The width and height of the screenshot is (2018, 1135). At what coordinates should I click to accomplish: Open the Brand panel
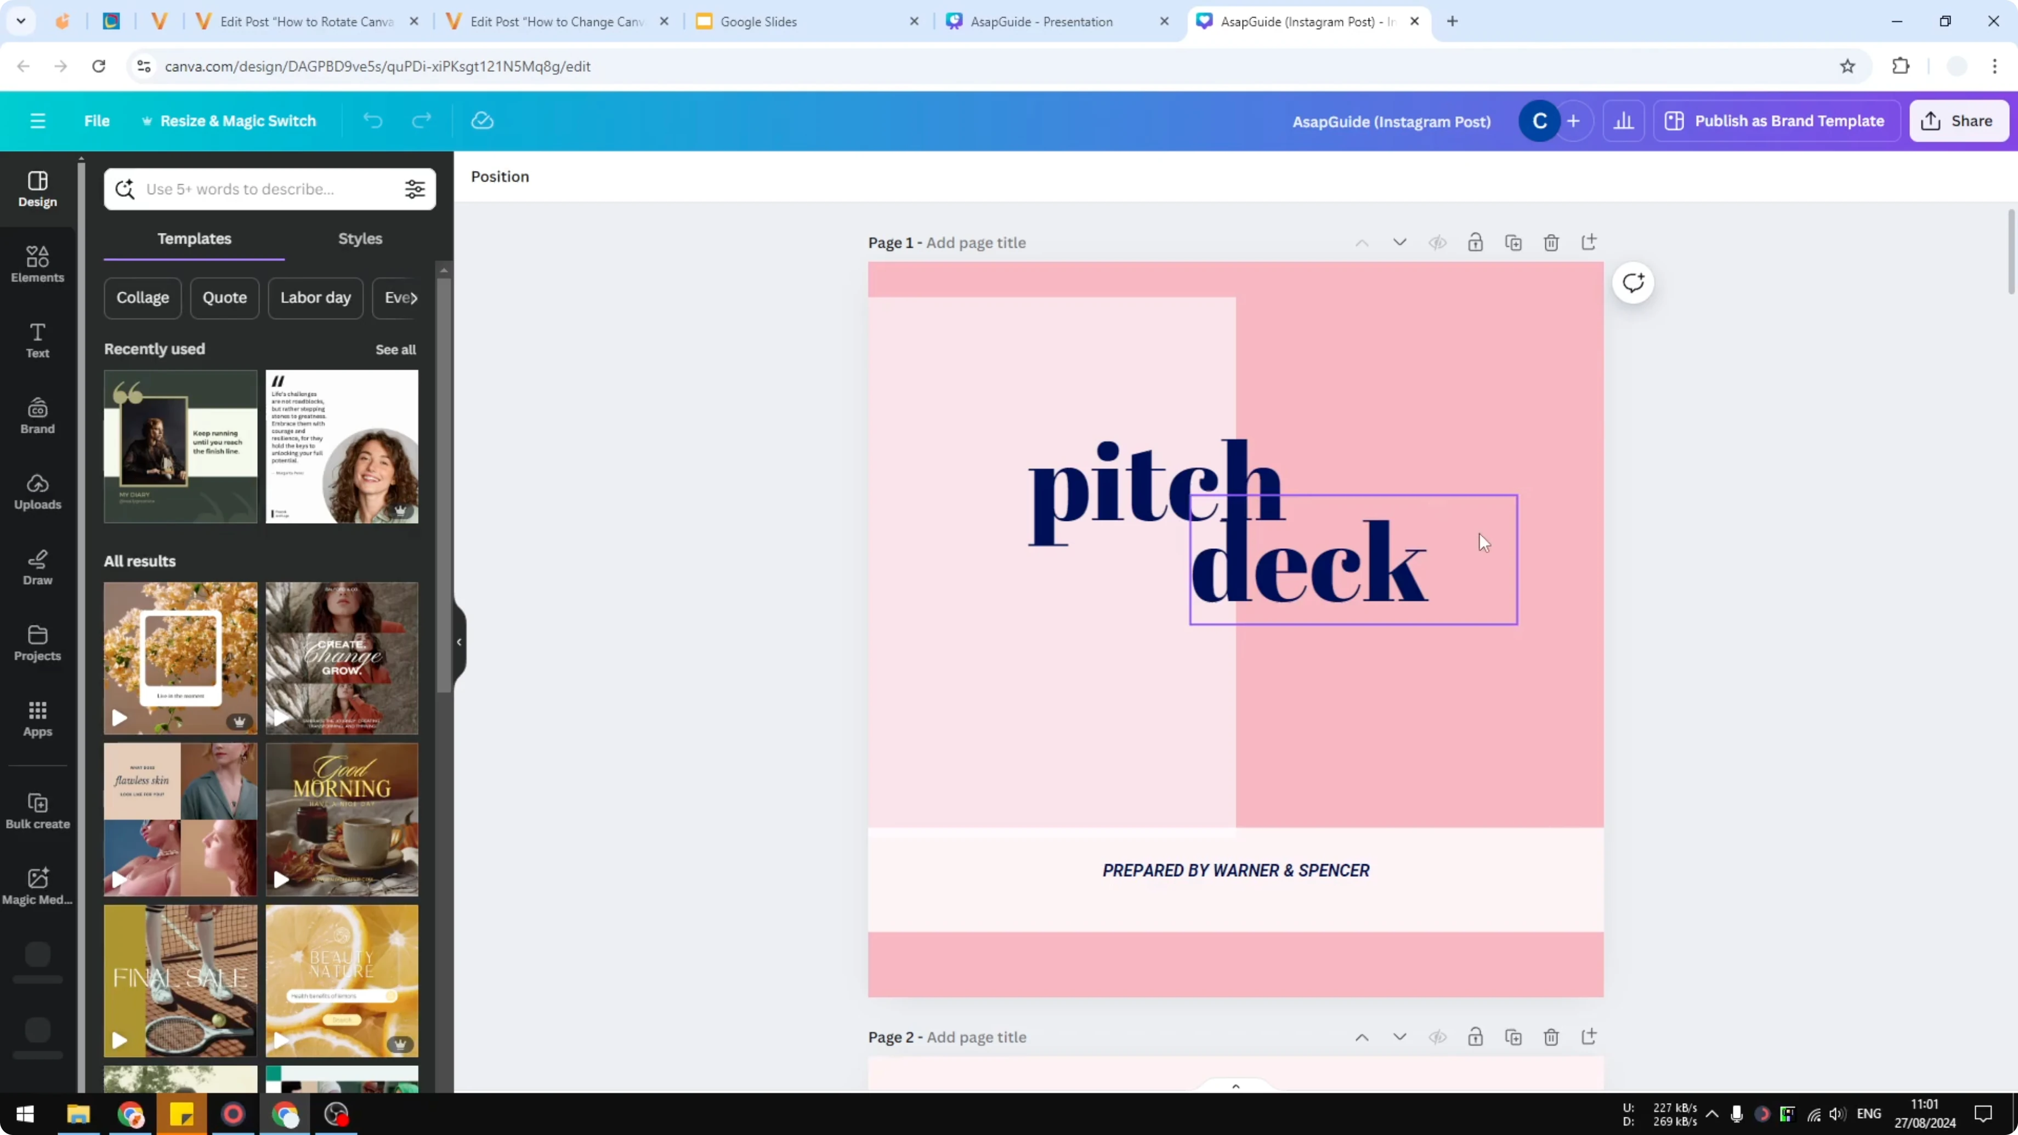pos(38,416)
